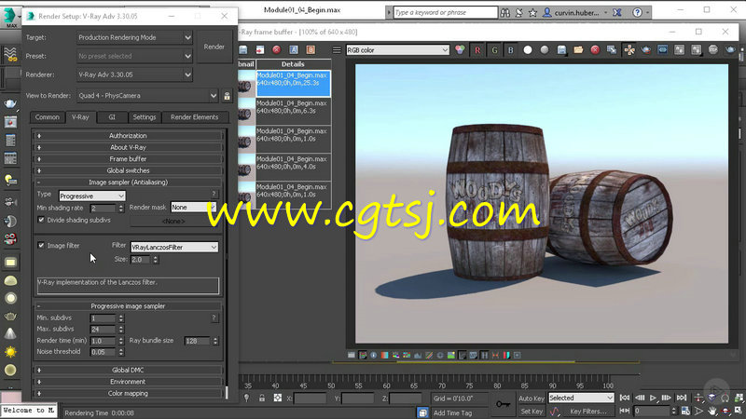Click the Noise threshold value field
This screenshot has height=419, width=746.
pyautogui.click(x=103, y=352)
